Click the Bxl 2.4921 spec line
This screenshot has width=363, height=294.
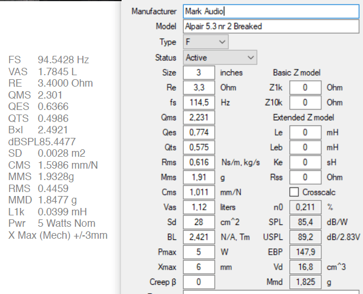(38, 130)
